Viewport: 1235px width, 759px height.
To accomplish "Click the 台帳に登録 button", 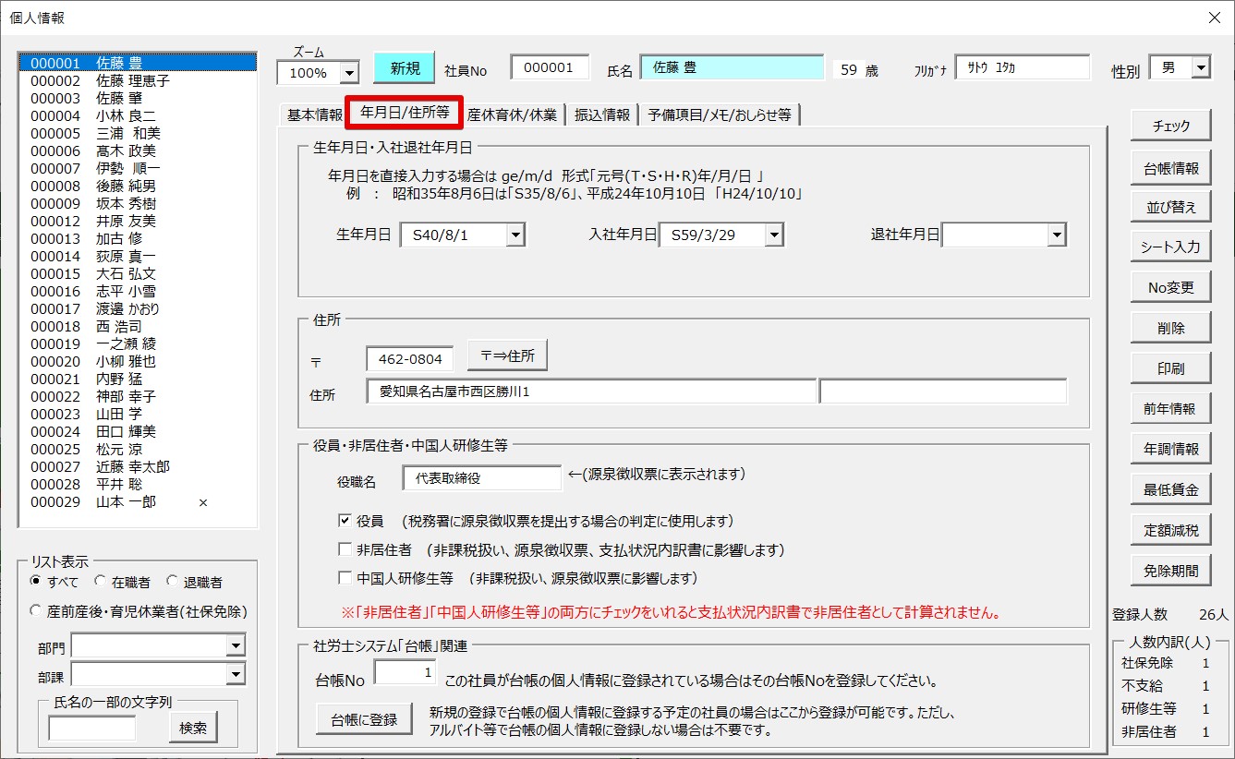I will [364, 719].
